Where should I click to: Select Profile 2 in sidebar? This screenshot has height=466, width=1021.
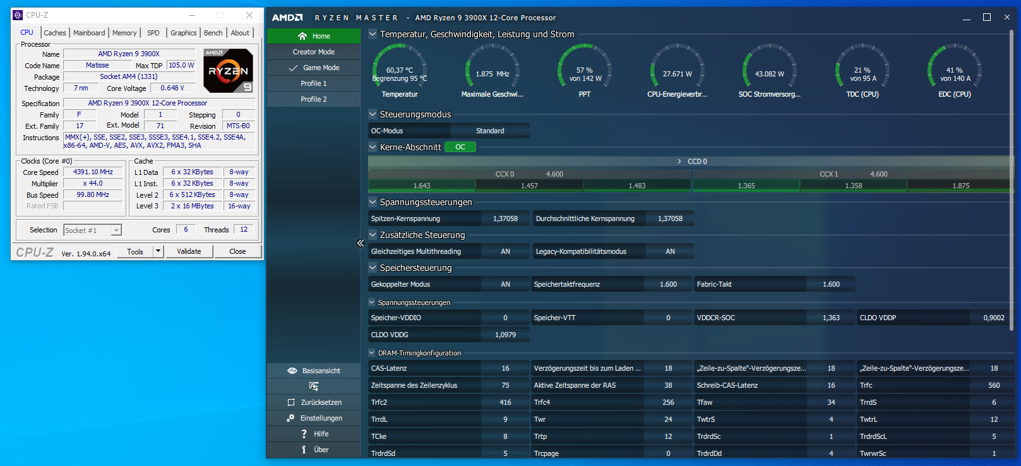coord(313,99)
